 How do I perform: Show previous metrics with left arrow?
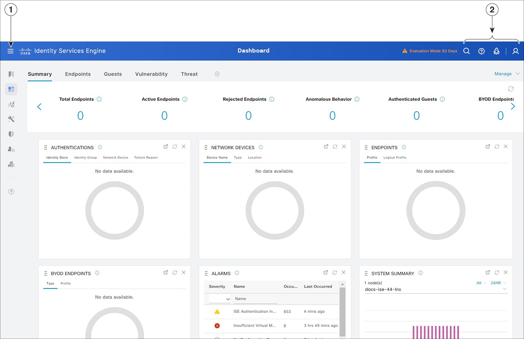[39, 107]
